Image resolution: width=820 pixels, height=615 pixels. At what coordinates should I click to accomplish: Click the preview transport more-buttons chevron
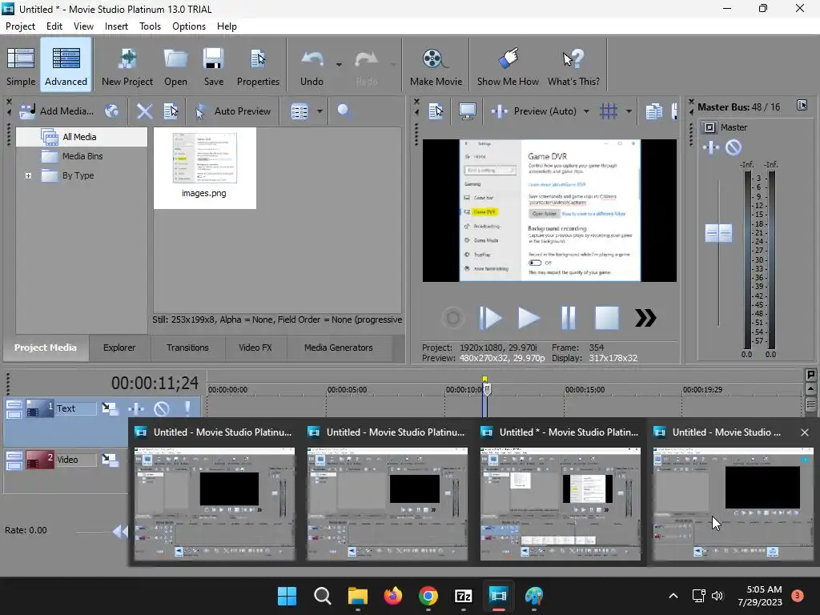click(x=645, y=318)
